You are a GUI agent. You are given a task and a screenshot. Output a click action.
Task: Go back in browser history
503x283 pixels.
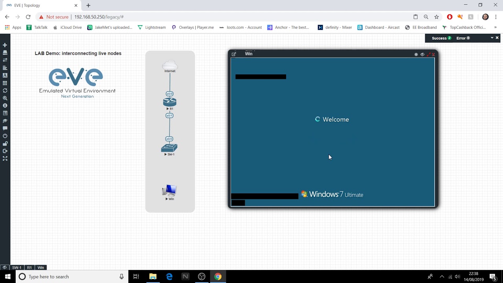[7, 17]
